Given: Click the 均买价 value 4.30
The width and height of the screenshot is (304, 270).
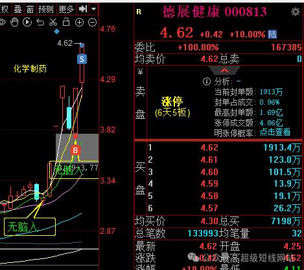Looking at the screenshot, I should pyautogui.click(x=209, y=221).
